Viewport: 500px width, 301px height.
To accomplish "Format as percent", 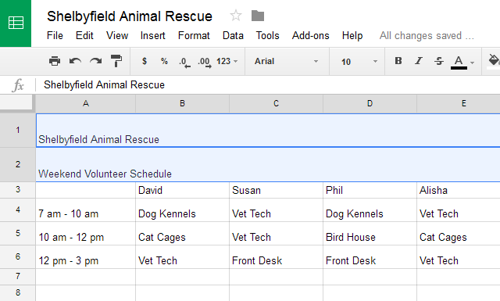I will tap(164, 61).
